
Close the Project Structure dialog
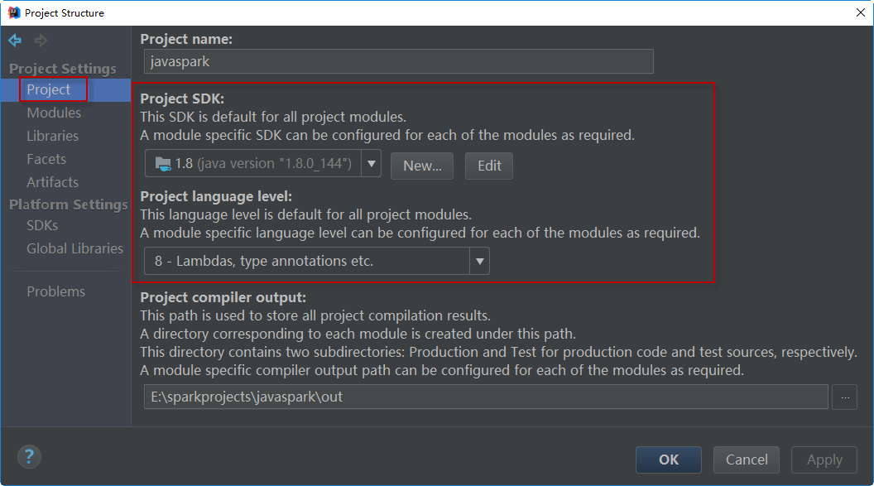point(859,12)
